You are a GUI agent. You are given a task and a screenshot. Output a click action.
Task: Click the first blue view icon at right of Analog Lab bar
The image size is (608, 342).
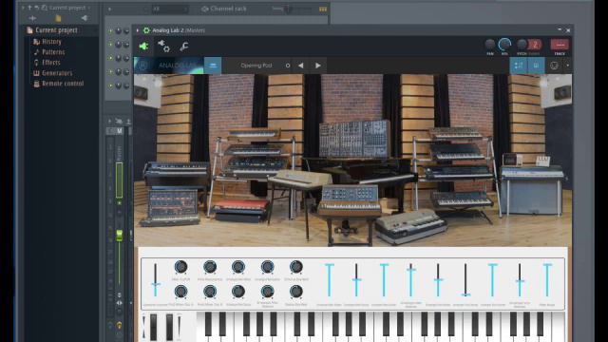(519, 66)
